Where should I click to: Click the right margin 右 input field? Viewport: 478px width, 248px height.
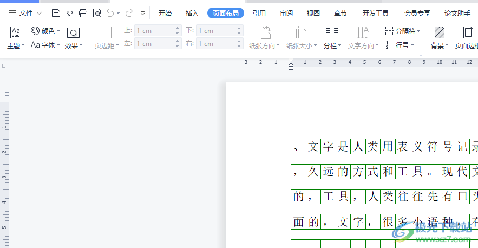point(216,44)
